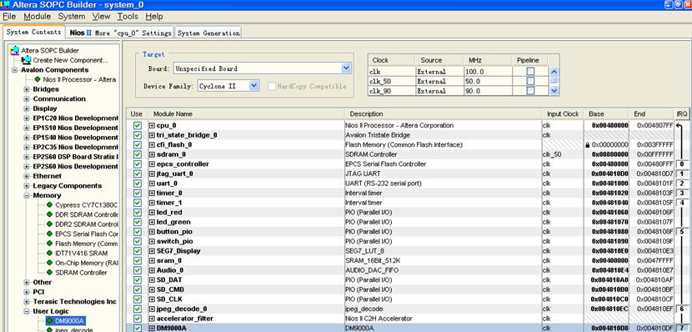Click IRQ number 5 for button_pio
The width and height of the screenshot is (692, 332).
click(682, 232)
